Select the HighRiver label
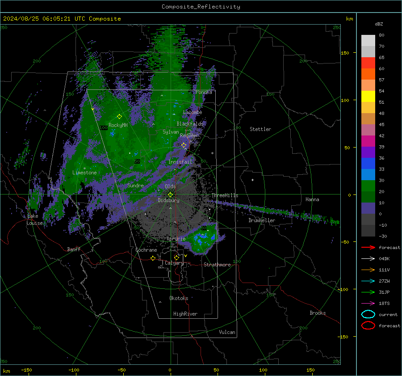The width and height of the screenshot is (402, 376). pos(185,314)
